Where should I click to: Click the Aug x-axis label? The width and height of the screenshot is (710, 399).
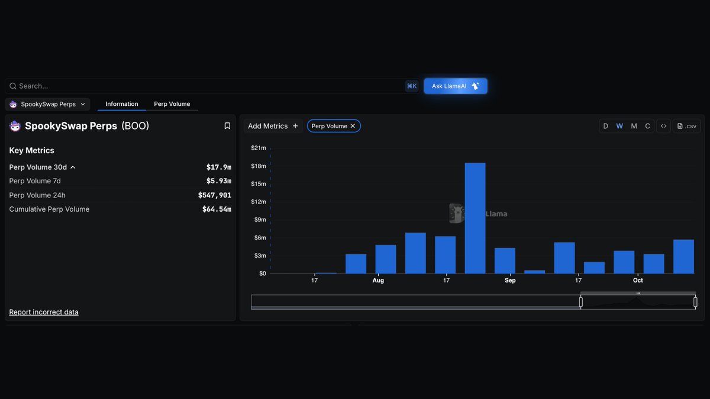[378, 280]
